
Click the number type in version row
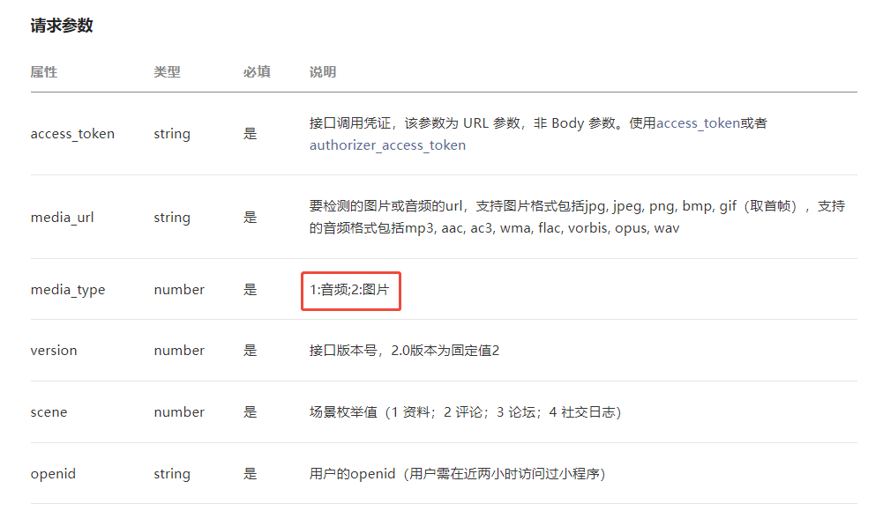(179, 351)
